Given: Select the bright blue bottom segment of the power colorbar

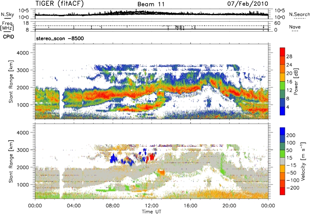Looking at the screenshot, I should 282,111.
